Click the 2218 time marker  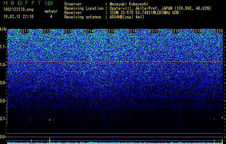[x=175, y=31]
